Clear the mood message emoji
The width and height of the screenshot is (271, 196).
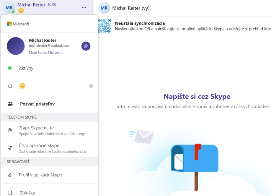(91, 86)
